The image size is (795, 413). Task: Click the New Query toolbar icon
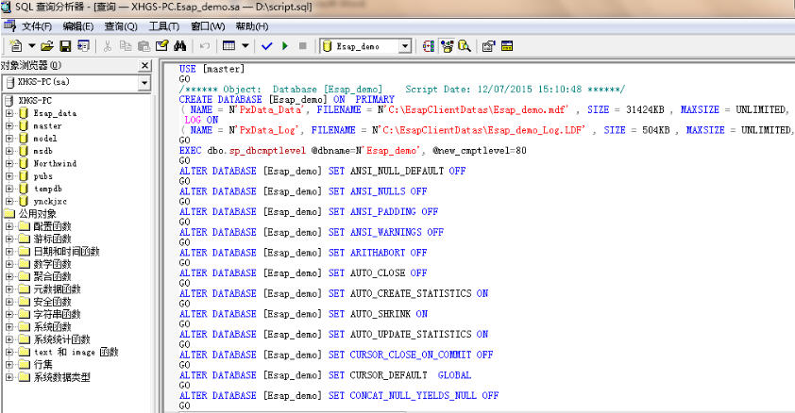tap(16, 46)
